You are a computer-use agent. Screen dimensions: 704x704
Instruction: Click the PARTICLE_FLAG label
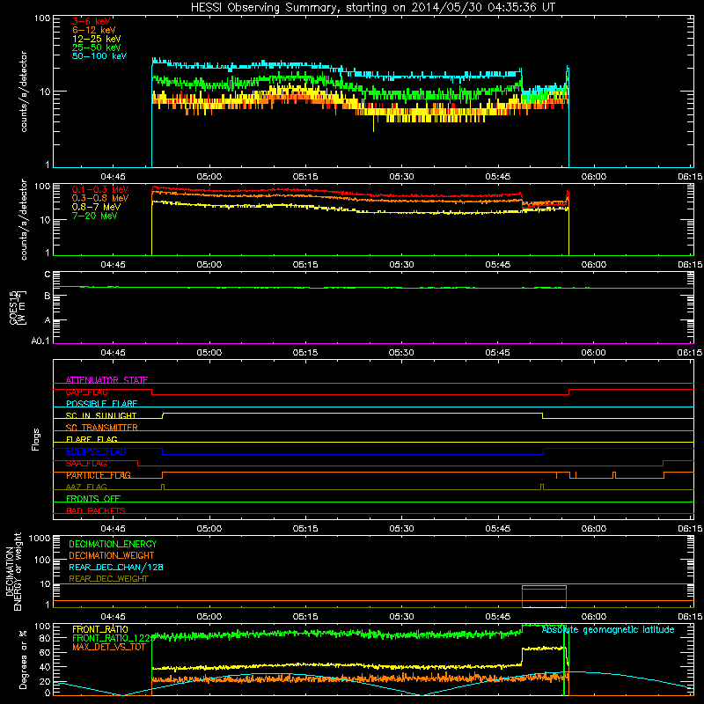click(99, 475)
